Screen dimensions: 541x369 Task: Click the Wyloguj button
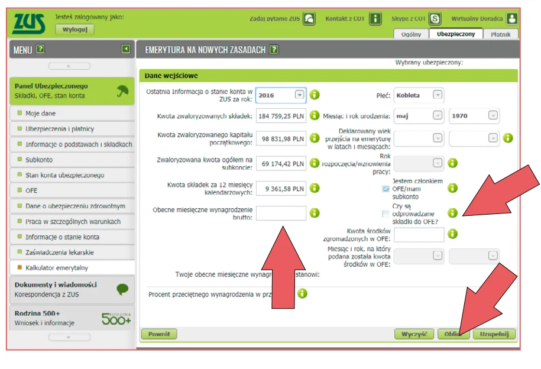point(74,30)
